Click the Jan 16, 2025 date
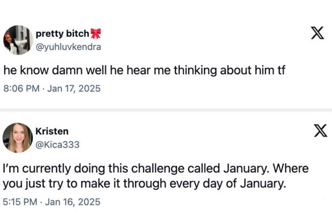This screenshot has height=220, width=332. coord(73,202)
